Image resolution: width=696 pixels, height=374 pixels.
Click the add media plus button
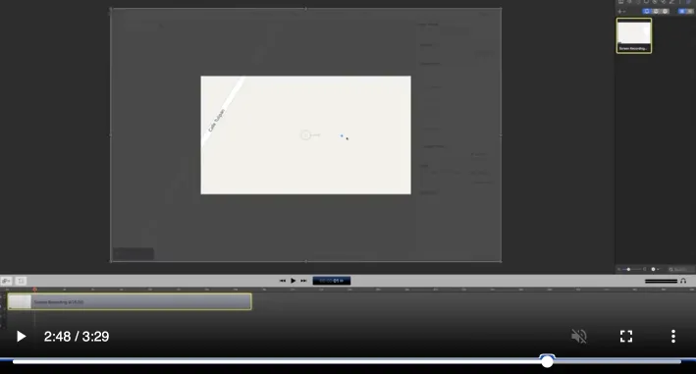621,12
